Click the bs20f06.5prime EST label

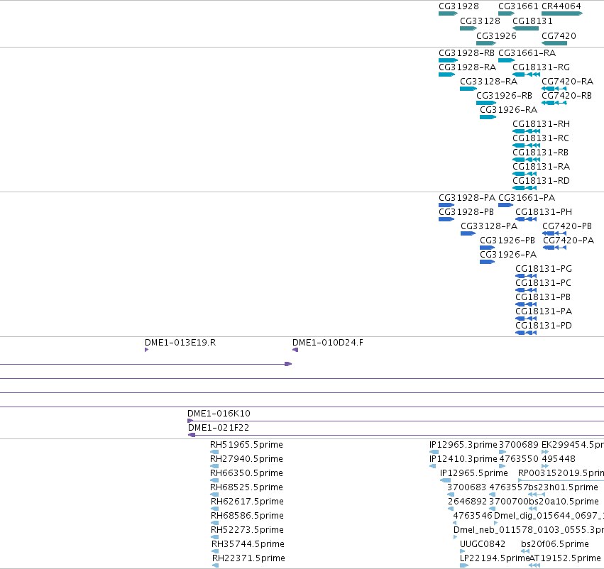coord(555,544)
